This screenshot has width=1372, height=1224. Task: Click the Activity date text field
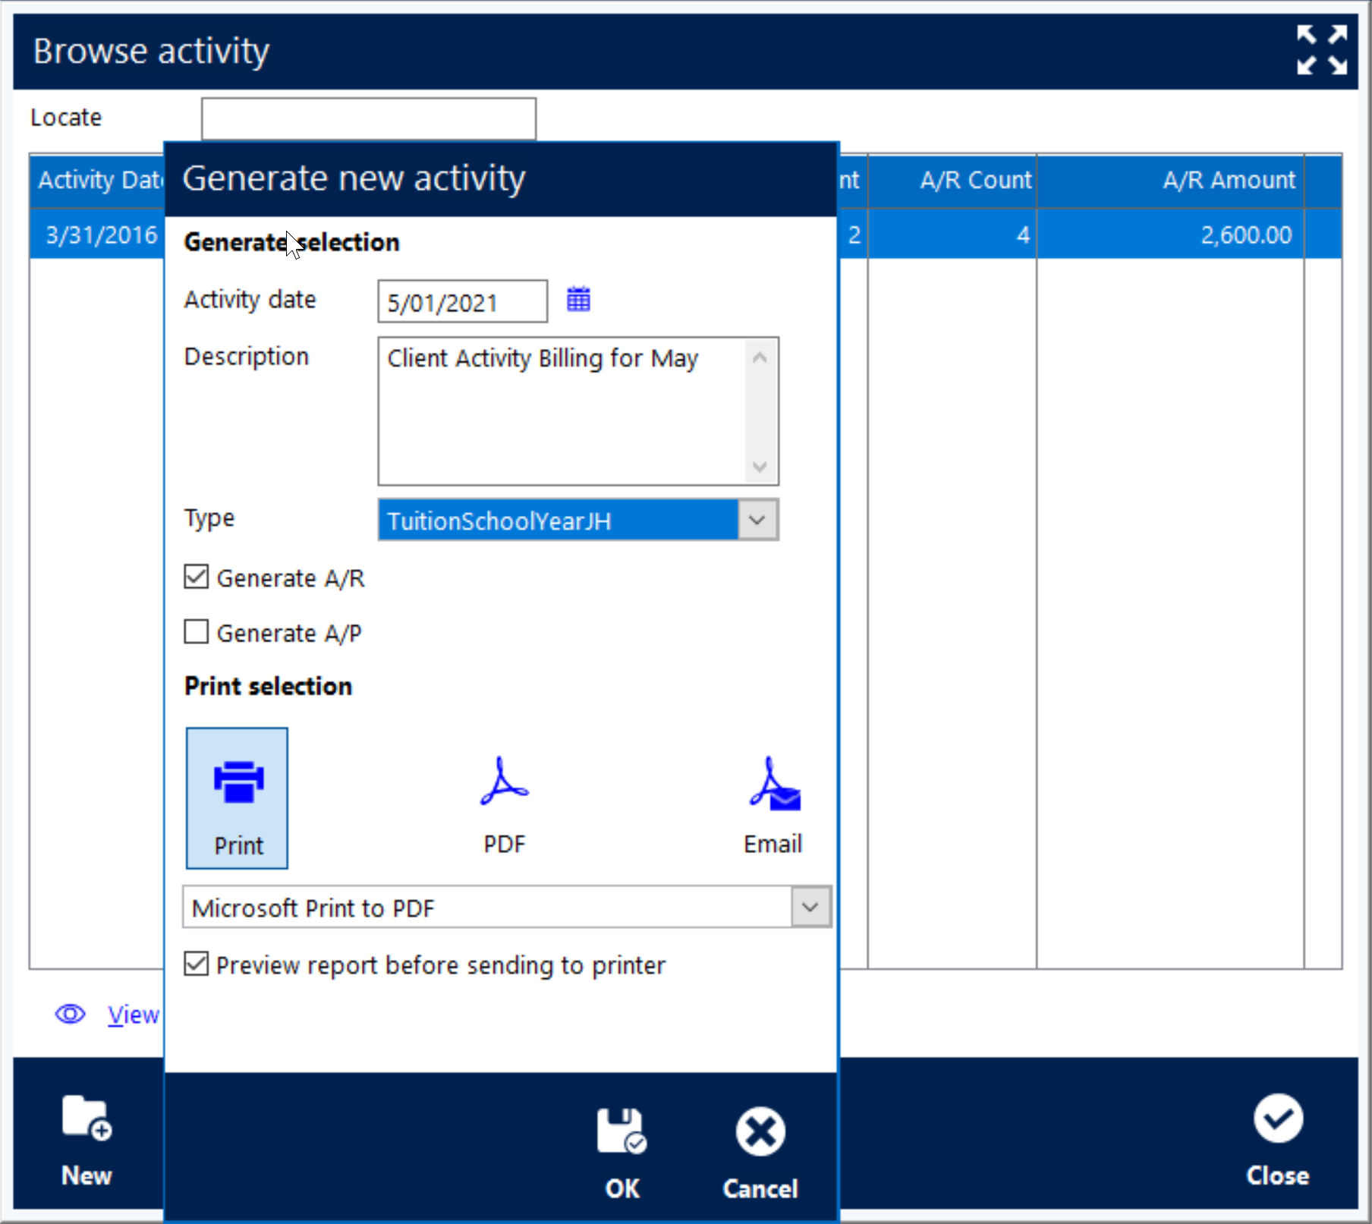click(461, 302)
